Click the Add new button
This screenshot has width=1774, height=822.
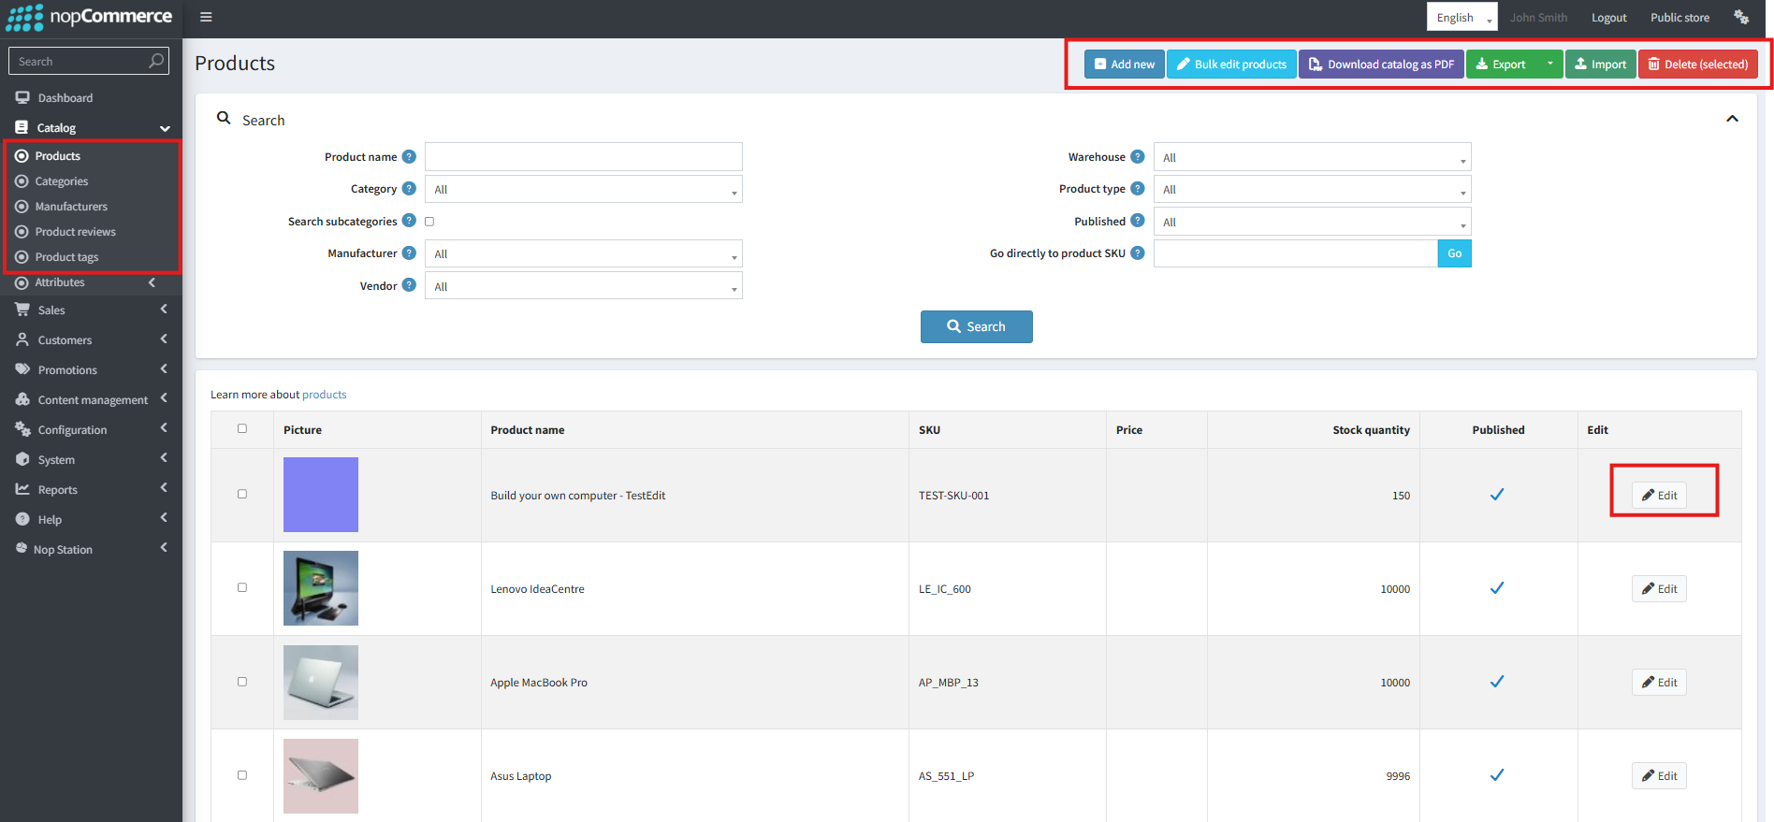pos(1124,64)
